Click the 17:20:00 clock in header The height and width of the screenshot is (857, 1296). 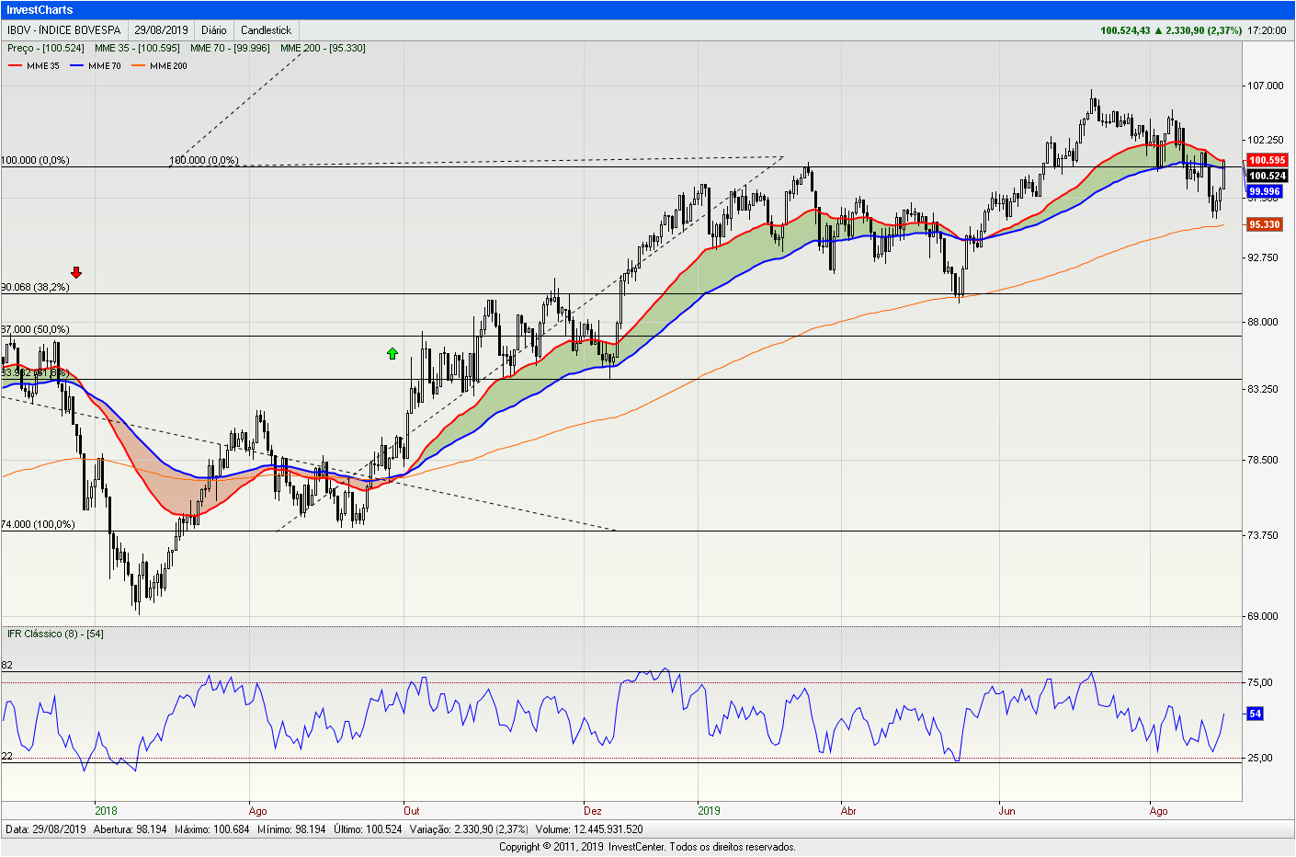1267,30
